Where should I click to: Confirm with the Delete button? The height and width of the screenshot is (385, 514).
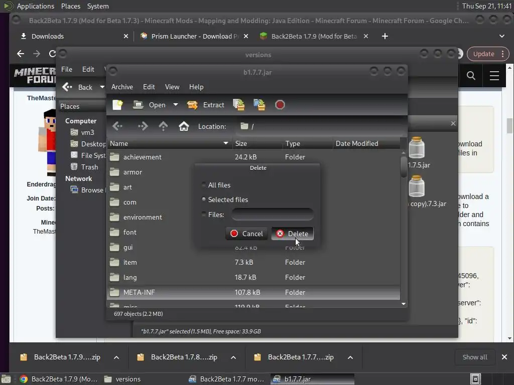coord(293,234)
